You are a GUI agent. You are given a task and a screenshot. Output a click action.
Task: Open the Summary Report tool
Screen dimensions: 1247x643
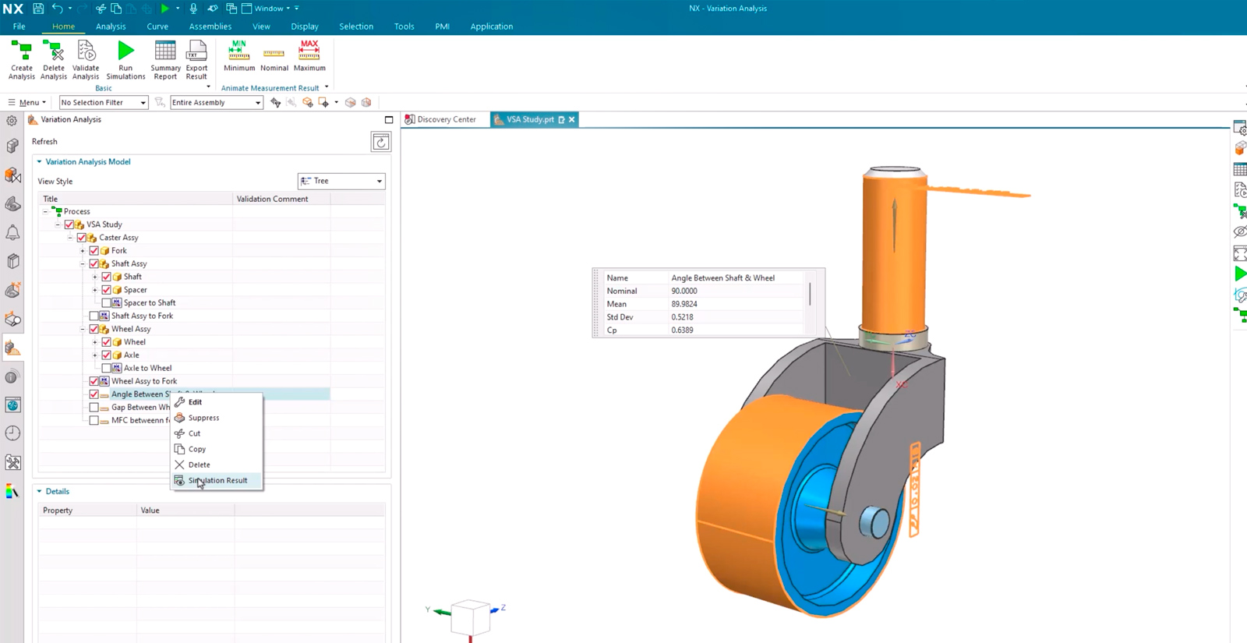pyautogui.click(x=165, y=53)
